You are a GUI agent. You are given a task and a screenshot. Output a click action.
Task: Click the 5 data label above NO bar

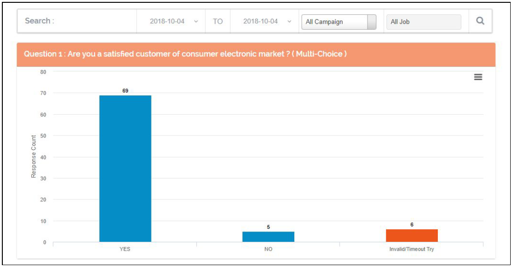pyautogui.click(x=268, y=227)
